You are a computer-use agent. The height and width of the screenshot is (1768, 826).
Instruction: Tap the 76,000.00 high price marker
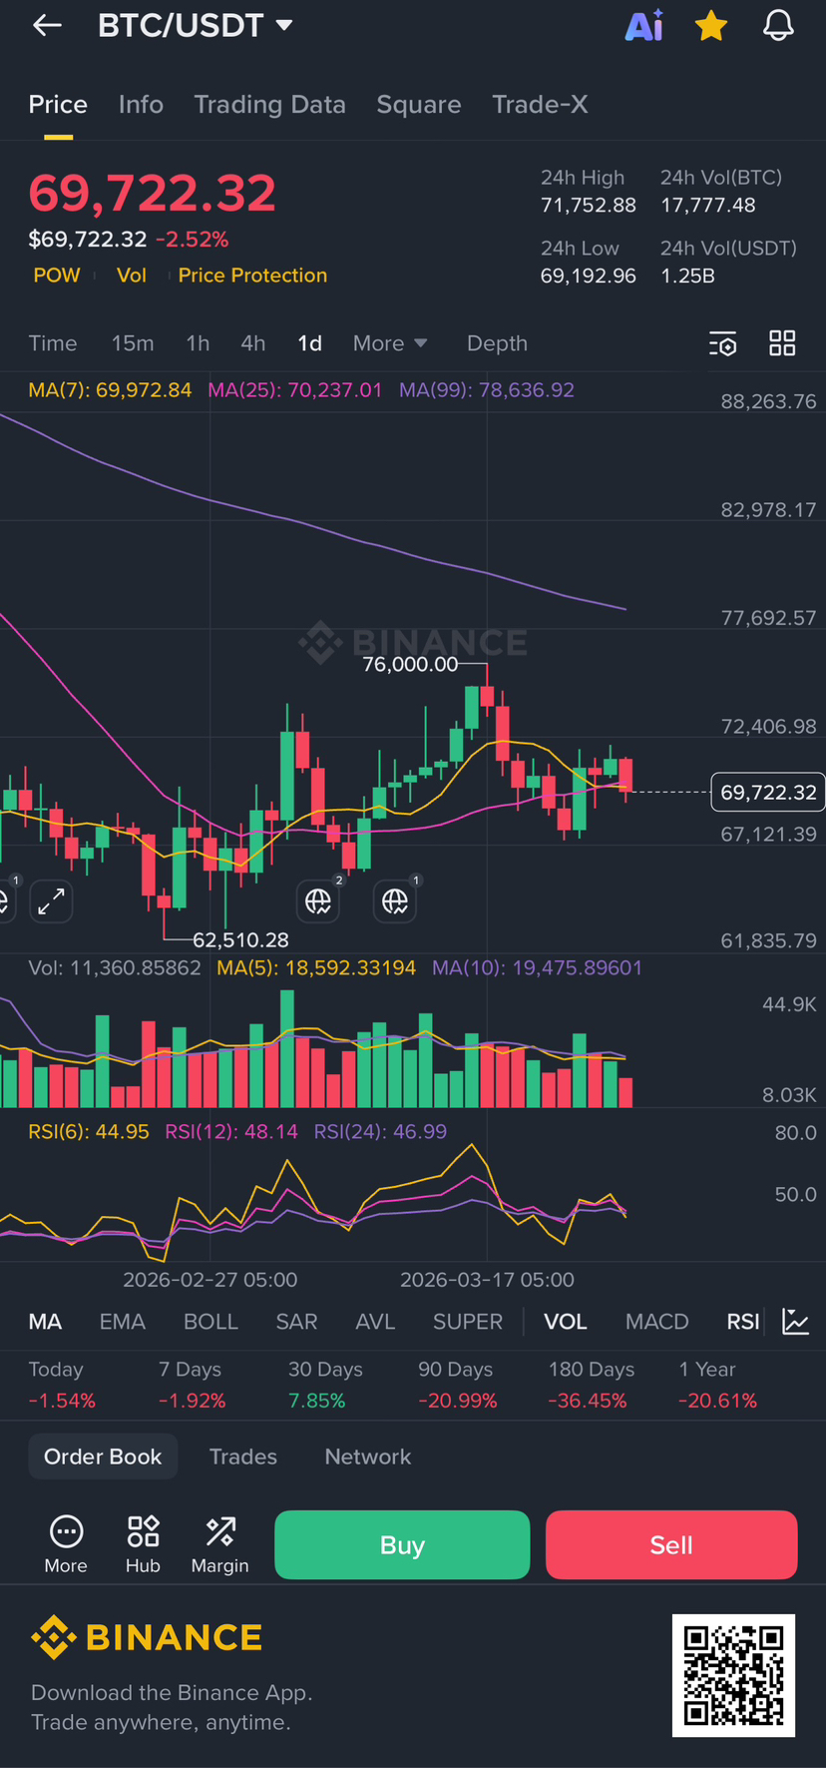coord(410,665)
